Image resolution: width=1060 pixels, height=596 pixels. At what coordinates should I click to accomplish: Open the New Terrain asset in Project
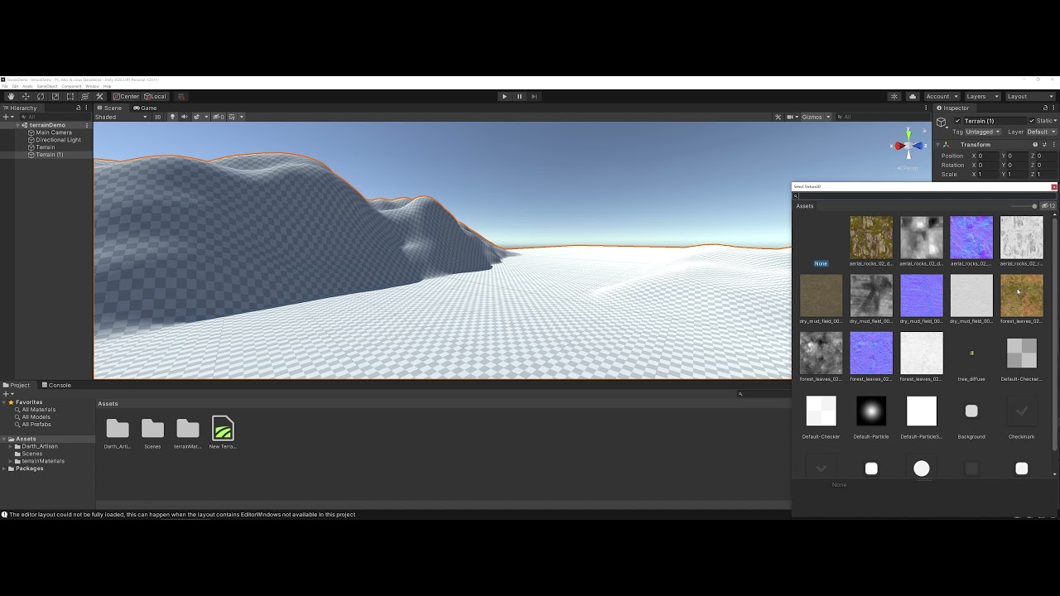pyautogui.click(x=223, y=428)
